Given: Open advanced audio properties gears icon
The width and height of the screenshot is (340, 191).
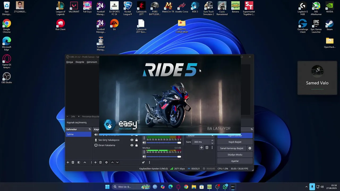Looking at the screenshot, I should pyautogui.click(x=143, y=162).
